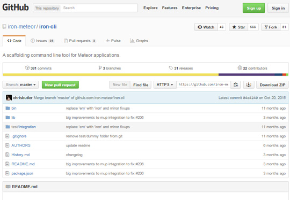Click the GitHub logo

(x=16, y=7)
